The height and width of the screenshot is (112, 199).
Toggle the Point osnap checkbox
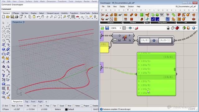click(x=17, y=106)
